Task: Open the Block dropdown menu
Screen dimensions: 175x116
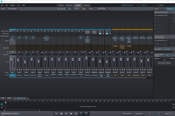Action: click(x=10, y=98)
